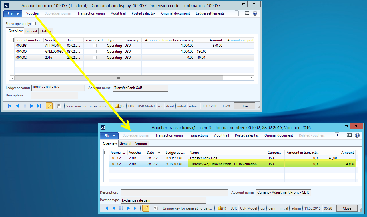Click the Ledger account input field
This screenshot has width=367, height=217.
pos(58,88)
